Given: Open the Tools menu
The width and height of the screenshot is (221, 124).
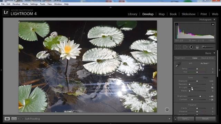Looking at the screenshot, I should [x=42, y=4].
